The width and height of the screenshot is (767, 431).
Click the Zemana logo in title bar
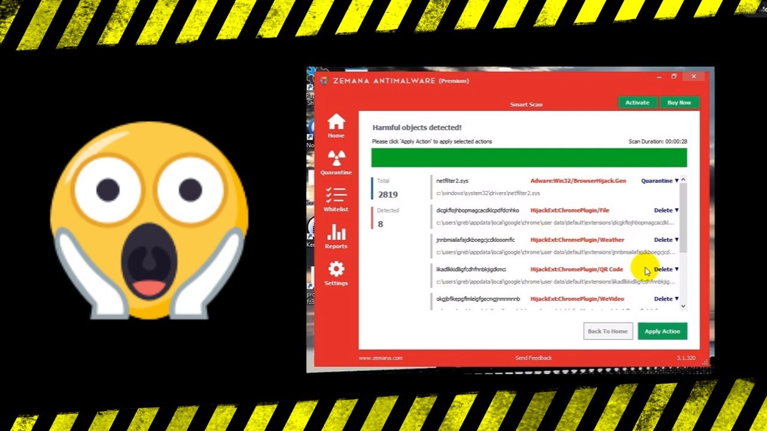pyautogui.click(x=324, y=81)
